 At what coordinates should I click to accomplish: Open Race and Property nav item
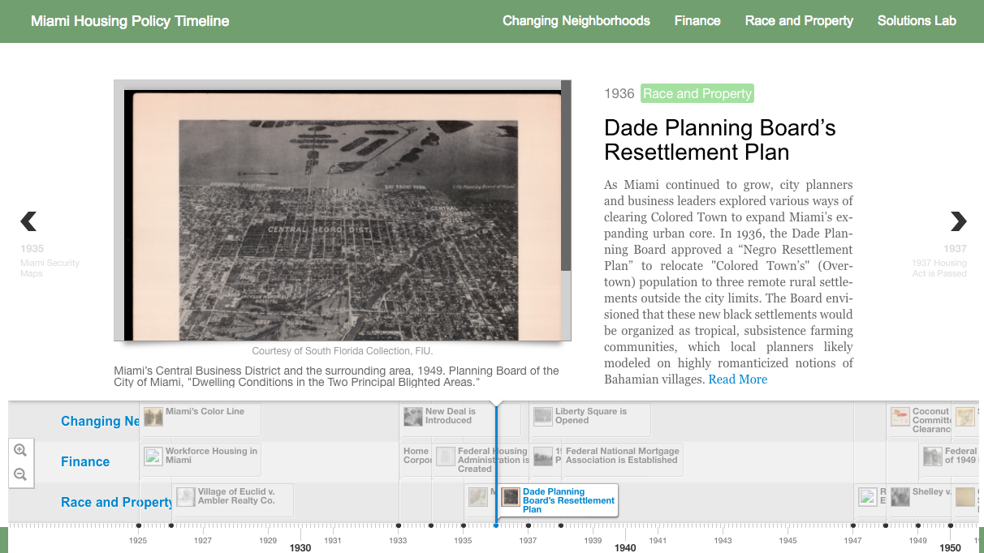799,21
